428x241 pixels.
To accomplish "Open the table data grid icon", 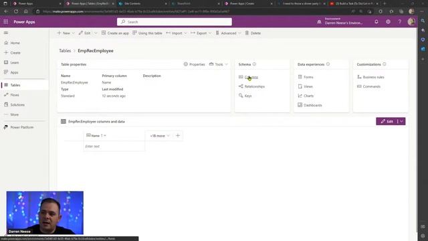I will click(64, 121).
